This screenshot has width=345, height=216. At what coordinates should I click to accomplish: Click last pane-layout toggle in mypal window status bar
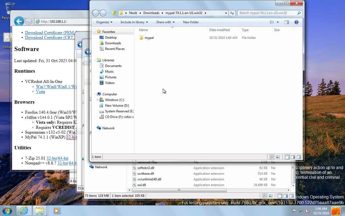(299, 157)
